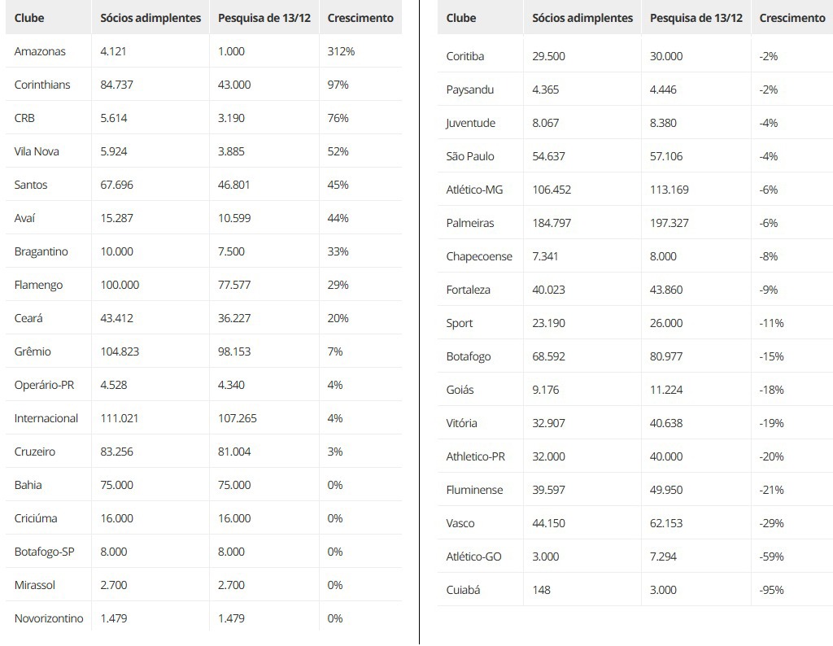This screenshot has width=833, height=646.
Task: Click the right table's Pesquisa de 13/12 header
Action: pyautogui.click(x=696, y=18)
